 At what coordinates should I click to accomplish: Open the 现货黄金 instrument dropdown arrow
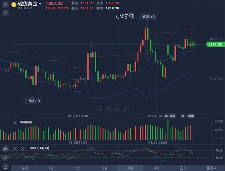coord(40,4)
